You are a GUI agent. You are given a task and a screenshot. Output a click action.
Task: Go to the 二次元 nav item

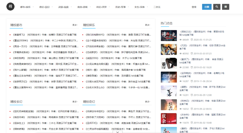click(157, 7)
